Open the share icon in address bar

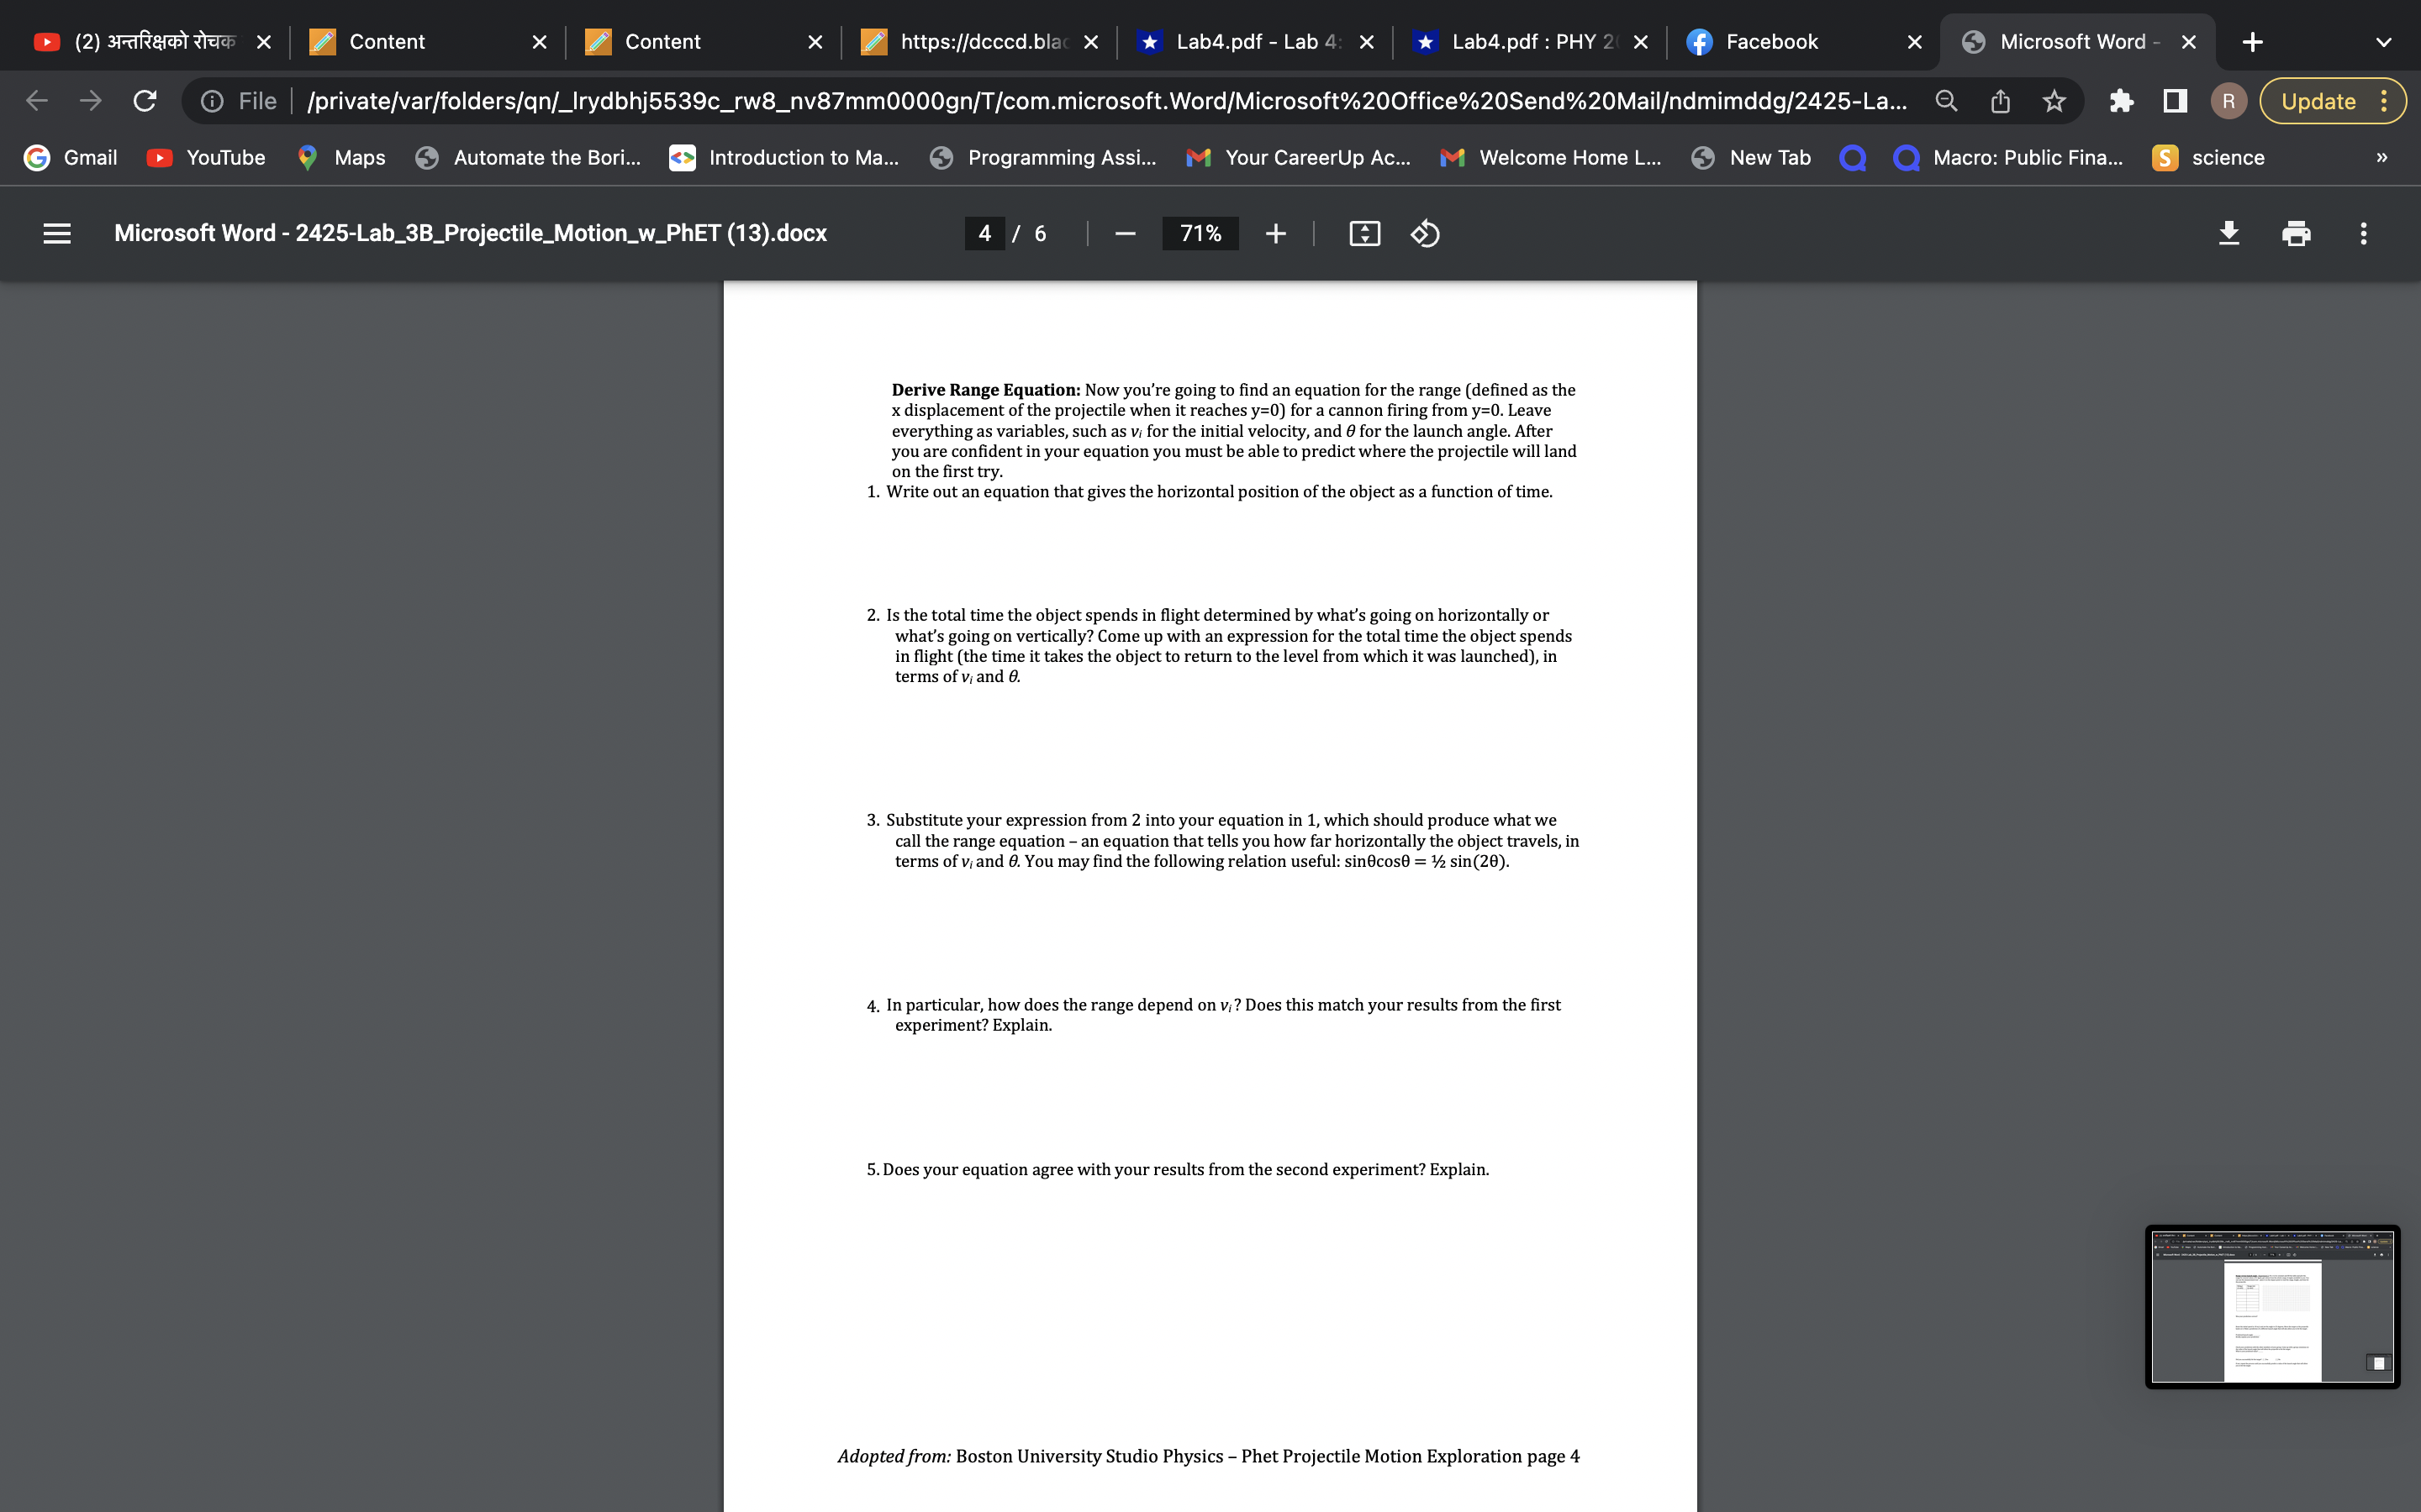tap(1999, 100)
